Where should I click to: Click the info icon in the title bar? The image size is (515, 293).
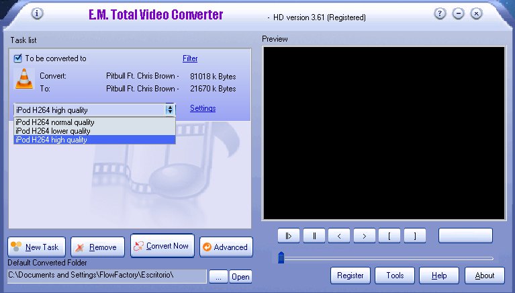coord(37,13)
